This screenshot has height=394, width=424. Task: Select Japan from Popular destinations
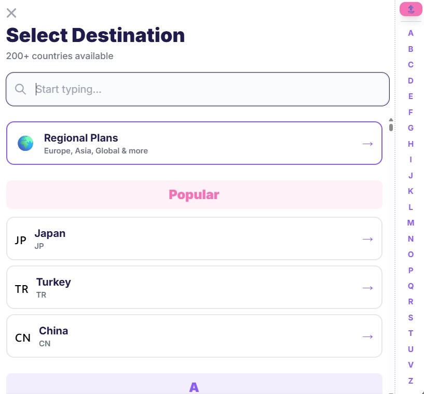point(194,238)
